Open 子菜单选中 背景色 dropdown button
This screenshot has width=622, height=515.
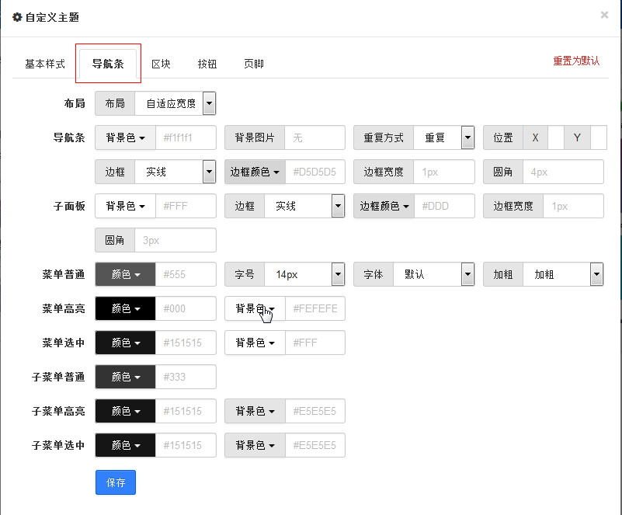click(x=255, y=445)
